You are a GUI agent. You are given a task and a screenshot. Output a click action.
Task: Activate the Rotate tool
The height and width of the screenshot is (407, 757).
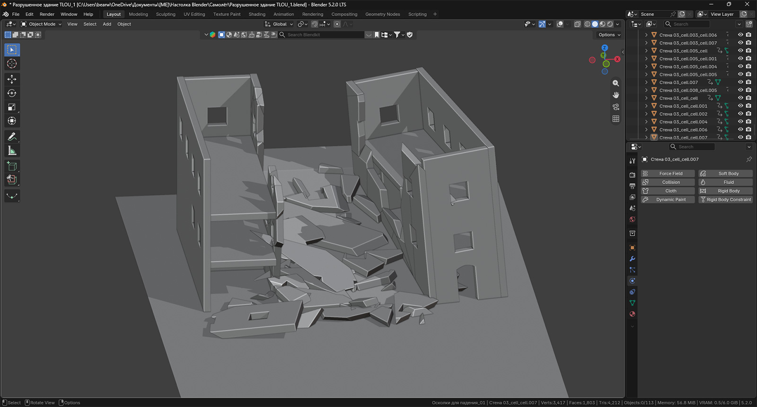click(12, 93)
